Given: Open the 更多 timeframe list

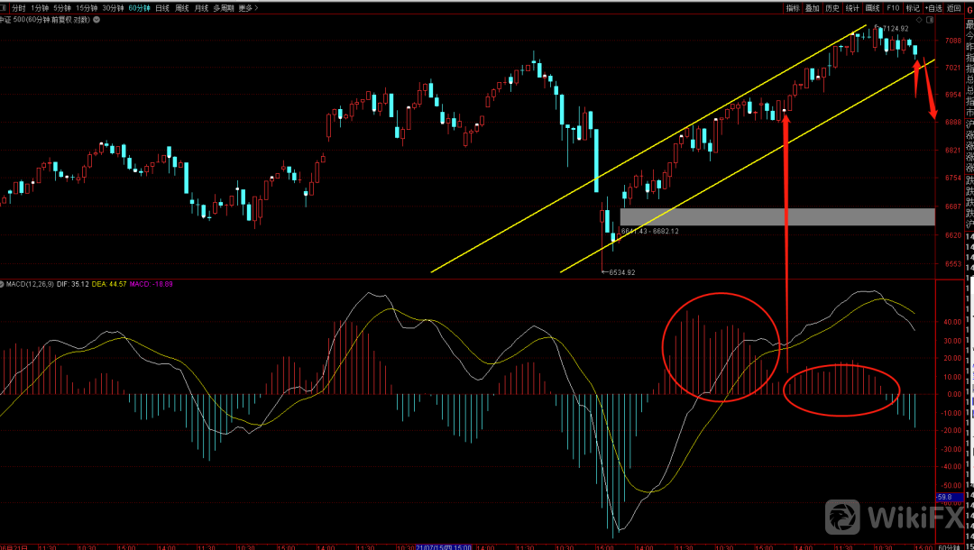Looking at the screenshot, I should pos(247,8).
